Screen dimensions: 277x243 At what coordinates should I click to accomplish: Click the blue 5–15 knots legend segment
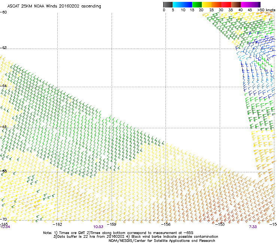click(182, 4)
